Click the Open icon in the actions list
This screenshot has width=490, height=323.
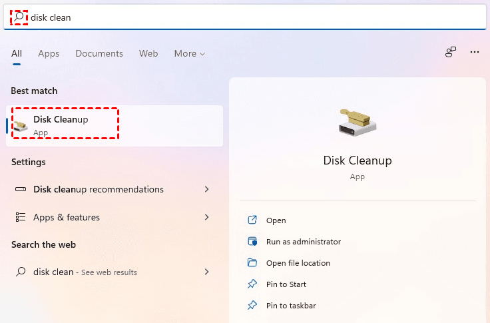point(252,220)
